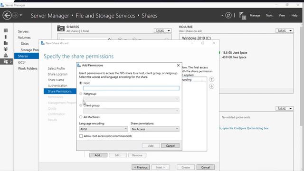The width and height of the screenshot is (304, 171).
Task: Select the Netgroup radio button
Action: coord(81,94)
